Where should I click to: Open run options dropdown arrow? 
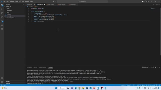click(155, 4)
